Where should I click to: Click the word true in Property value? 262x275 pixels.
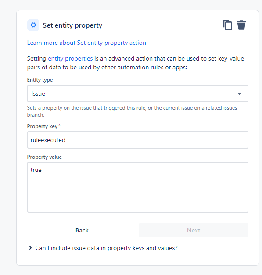pos(36,170)
